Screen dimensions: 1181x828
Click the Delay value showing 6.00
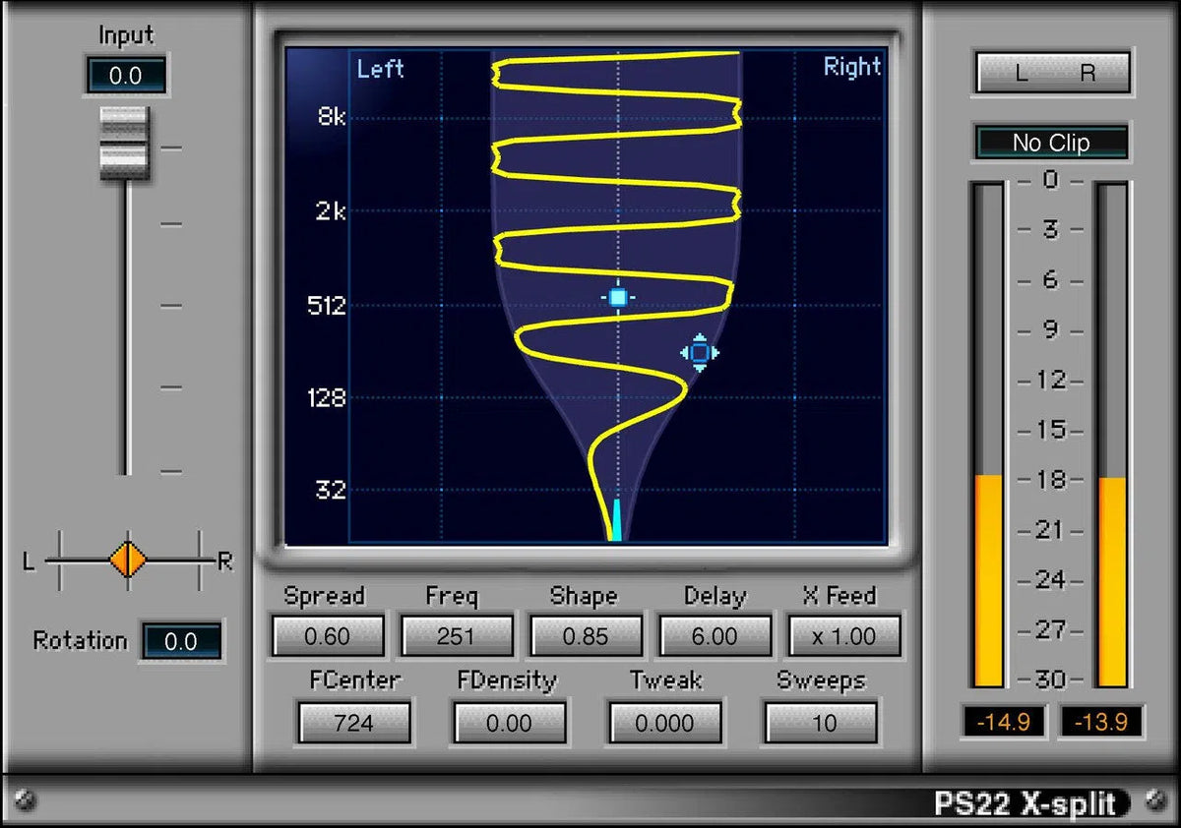tap(714, 636)
